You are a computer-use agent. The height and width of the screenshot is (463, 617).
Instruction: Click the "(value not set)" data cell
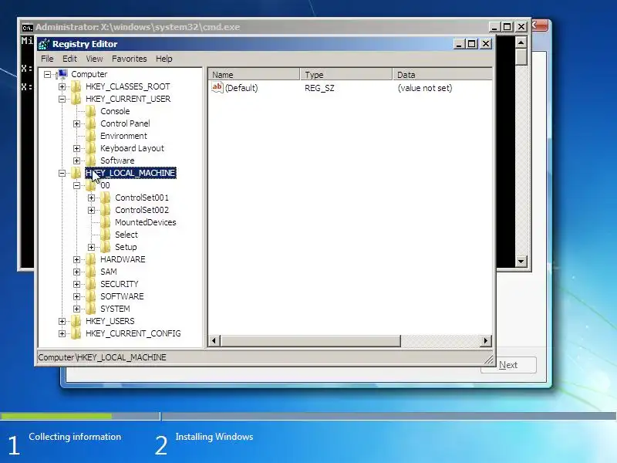425,88
